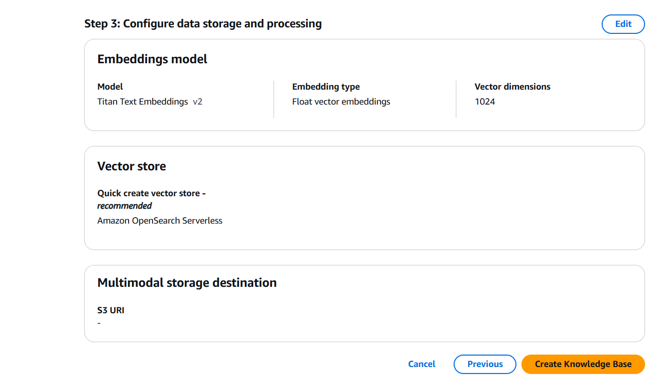Click the empty S3 URI dash value
This screenshot has width=657, height=375.
pos(99,323)
